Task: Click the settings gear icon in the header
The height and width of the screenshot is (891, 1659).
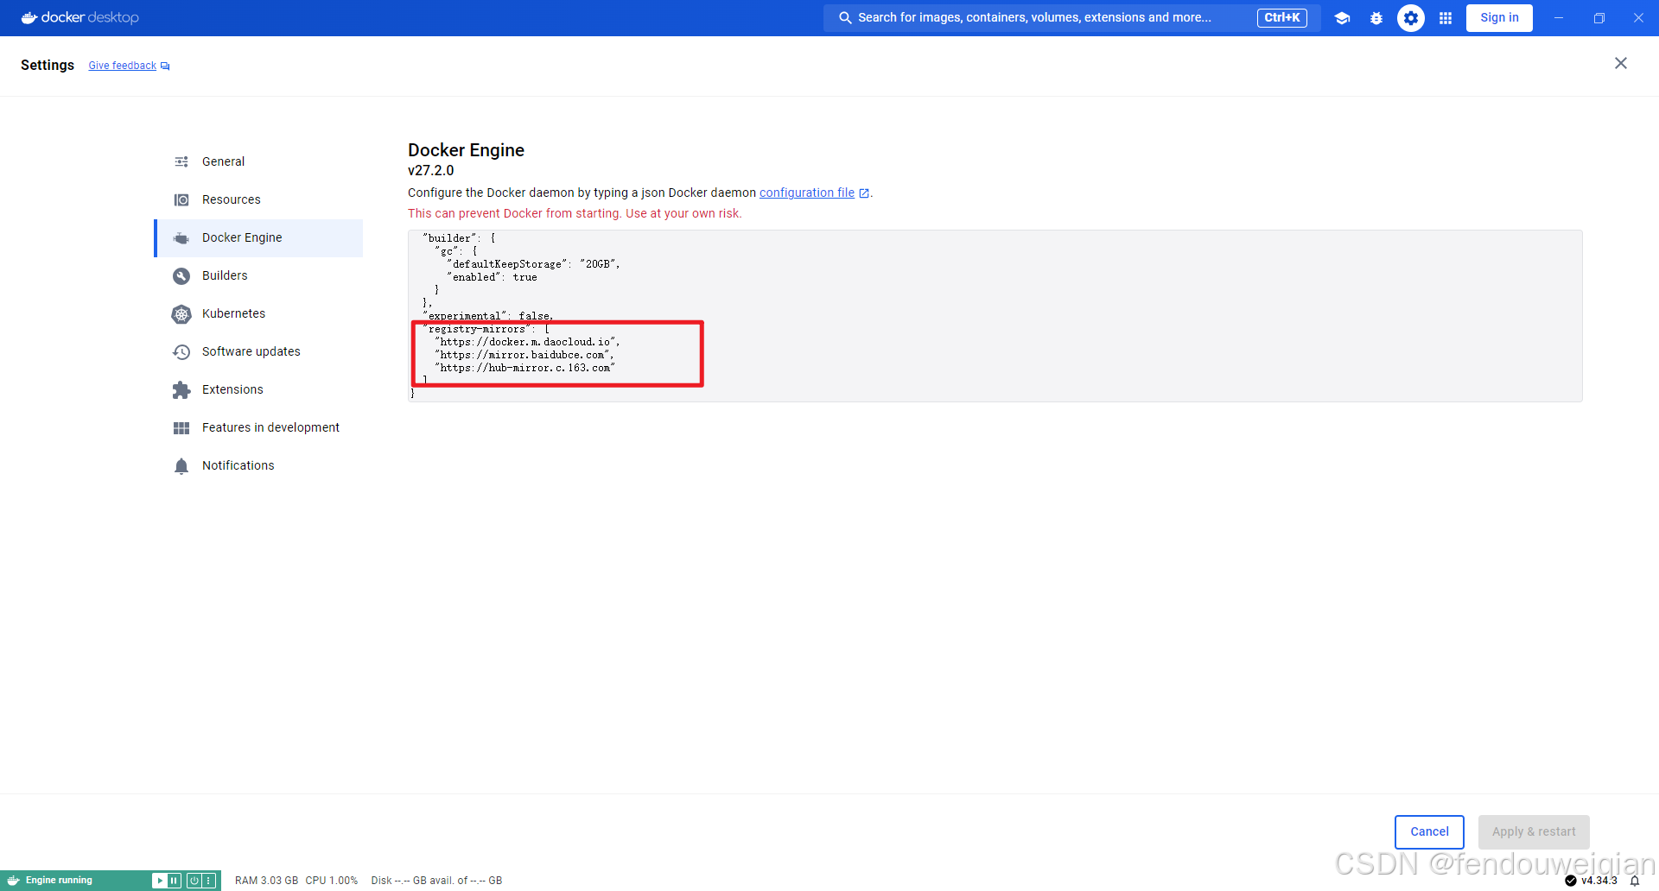Action: (1411, 18)
